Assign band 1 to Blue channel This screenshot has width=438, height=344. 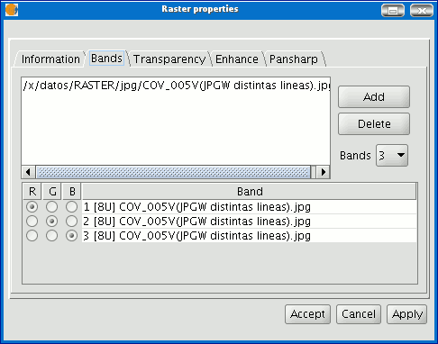(x=71, y=207)
